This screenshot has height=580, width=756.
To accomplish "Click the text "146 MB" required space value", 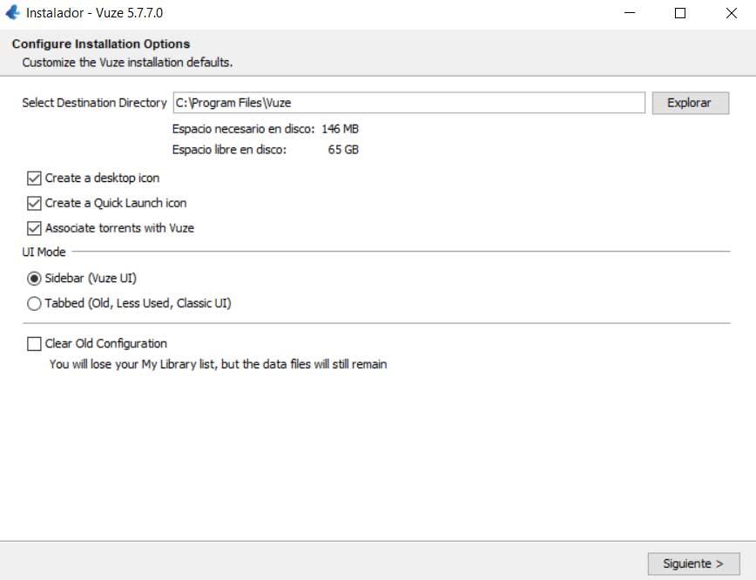I will [340, 129].
